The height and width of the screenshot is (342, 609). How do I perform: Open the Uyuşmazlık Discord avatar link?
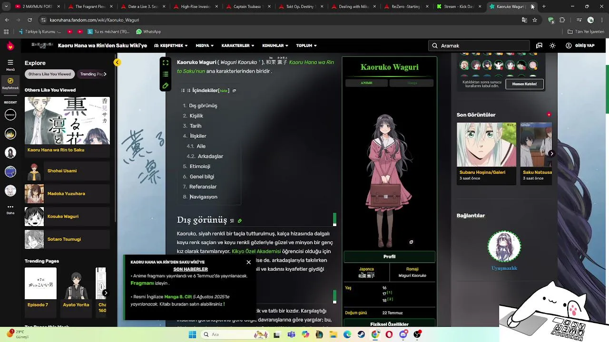[504, 247]
